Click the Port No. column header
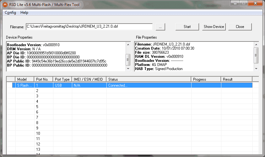This screenshot has height=157, width=265. pyautogui.click(x=44, y=79)
